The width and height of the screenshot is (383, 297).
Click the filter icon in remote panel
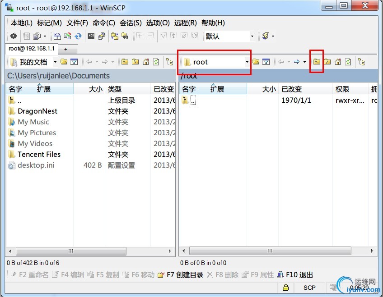pyautogui.click(x=266, y=62)
